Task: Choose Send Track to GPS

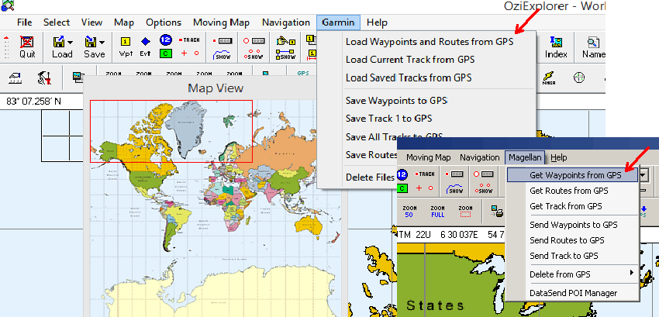Action: (564, 256)
